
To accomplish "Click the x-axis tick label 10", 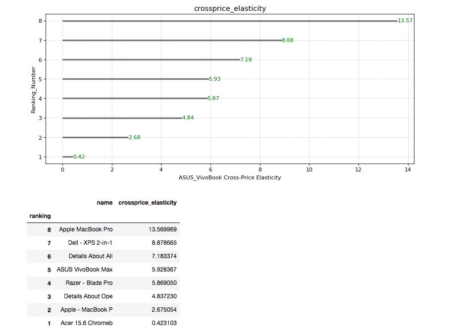I will 309,169.
